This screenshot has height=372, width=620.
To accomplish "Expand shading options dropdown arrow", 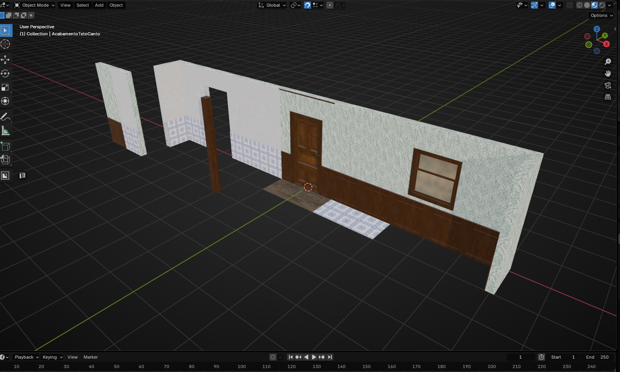I will 609,5.
